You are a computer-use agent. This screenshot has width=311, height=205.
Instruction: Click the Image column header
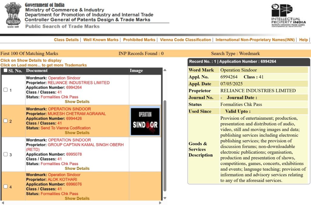point(136,70)
